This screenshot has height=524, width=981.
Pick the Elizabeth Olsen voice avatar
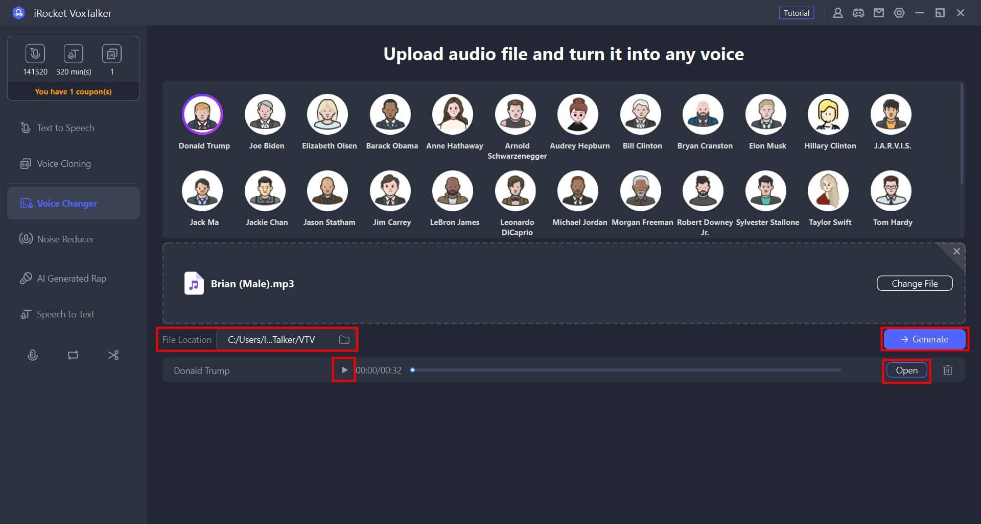[x=328, y=114]
